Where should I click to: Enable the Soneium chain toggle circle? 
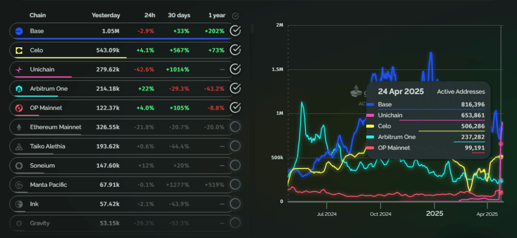235,166
